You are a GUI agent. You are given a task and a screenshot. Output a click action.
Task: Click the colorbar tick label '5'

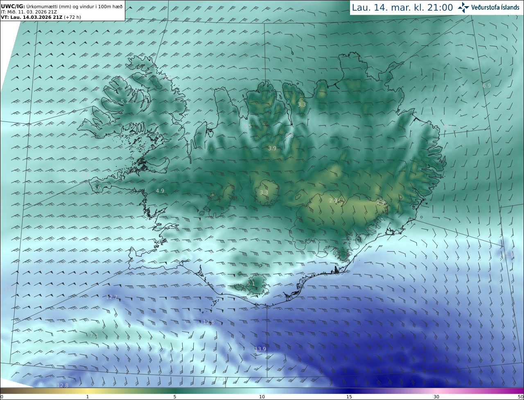[x=175, y=397]
